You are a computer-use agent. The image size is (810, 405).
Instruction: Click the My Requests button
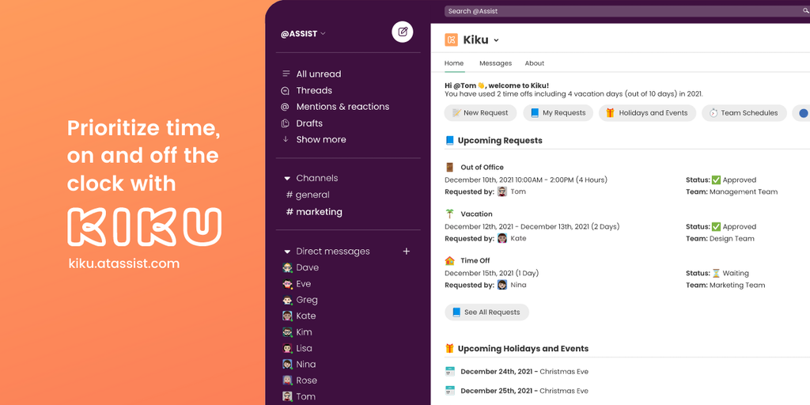click(558, 113)
